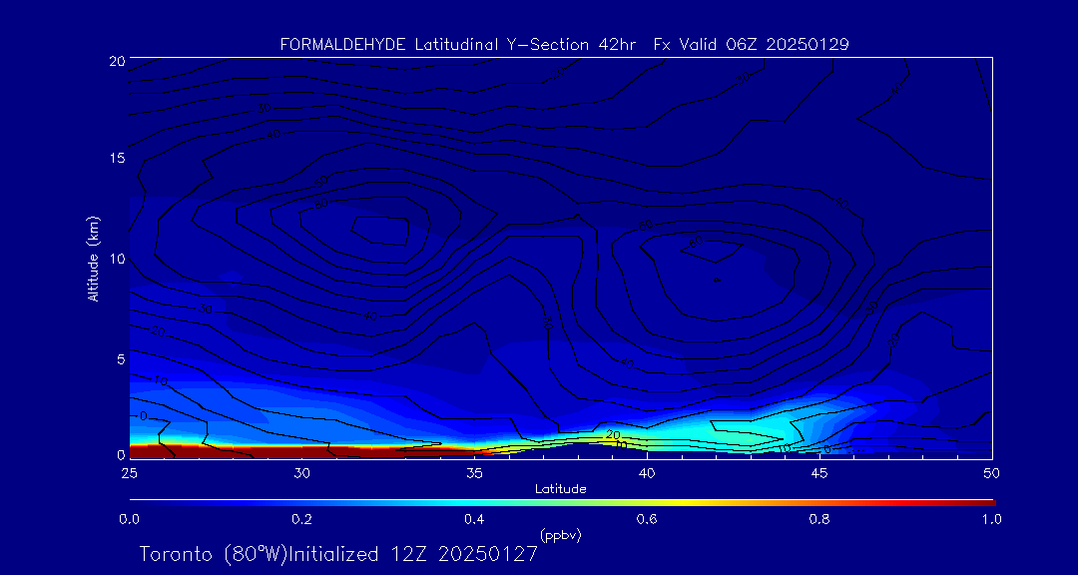The height and width of the screenshot is (575, 1078).
Task: Click altitude axis tick label 15
Action: point(116,158)
